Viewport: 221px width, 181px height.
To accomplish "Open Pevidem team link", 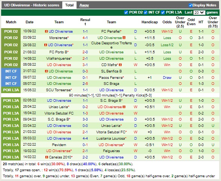I will [59, 145].
